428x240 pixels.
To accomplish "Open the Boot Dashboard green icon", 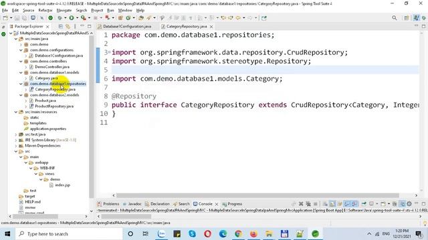I will 51,18.
